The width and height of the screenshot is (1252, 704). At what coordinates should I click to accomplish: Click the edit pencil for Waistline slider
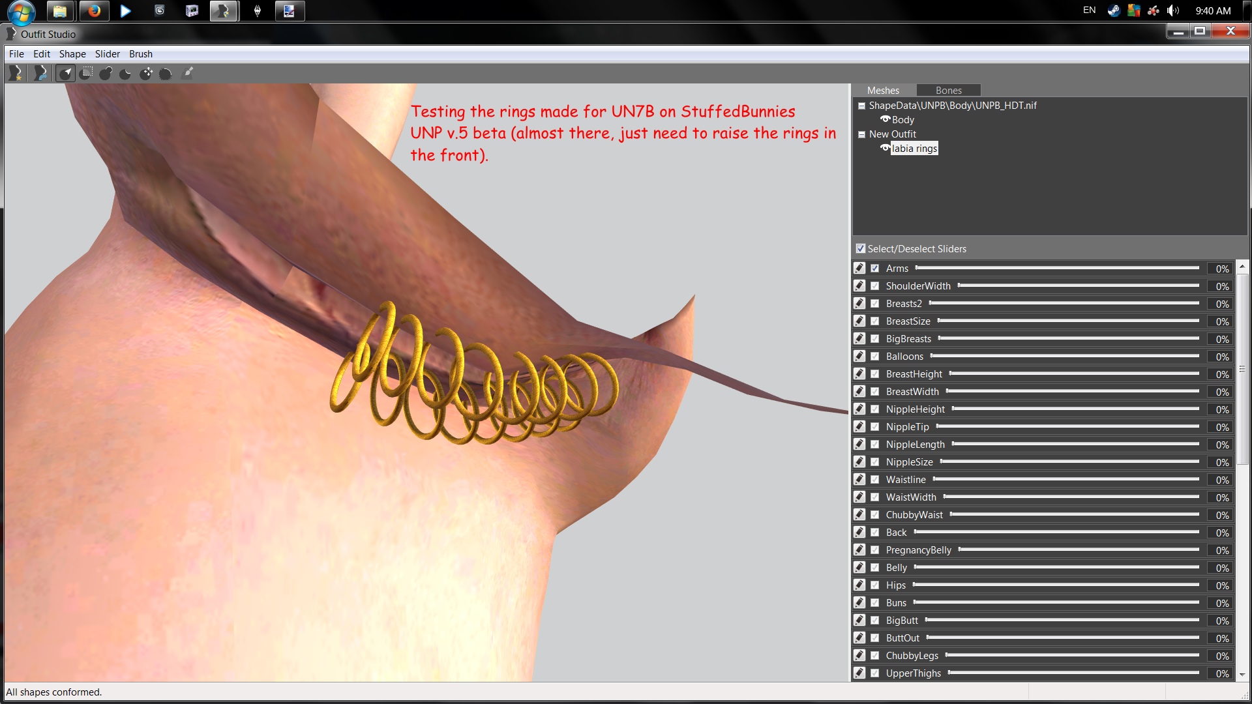pyautogui.click(x=859, y=479)
